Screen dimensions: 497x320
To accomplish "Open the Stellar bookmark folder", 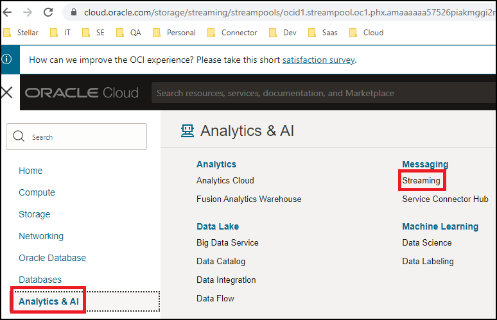I will [x=21, y=33].
